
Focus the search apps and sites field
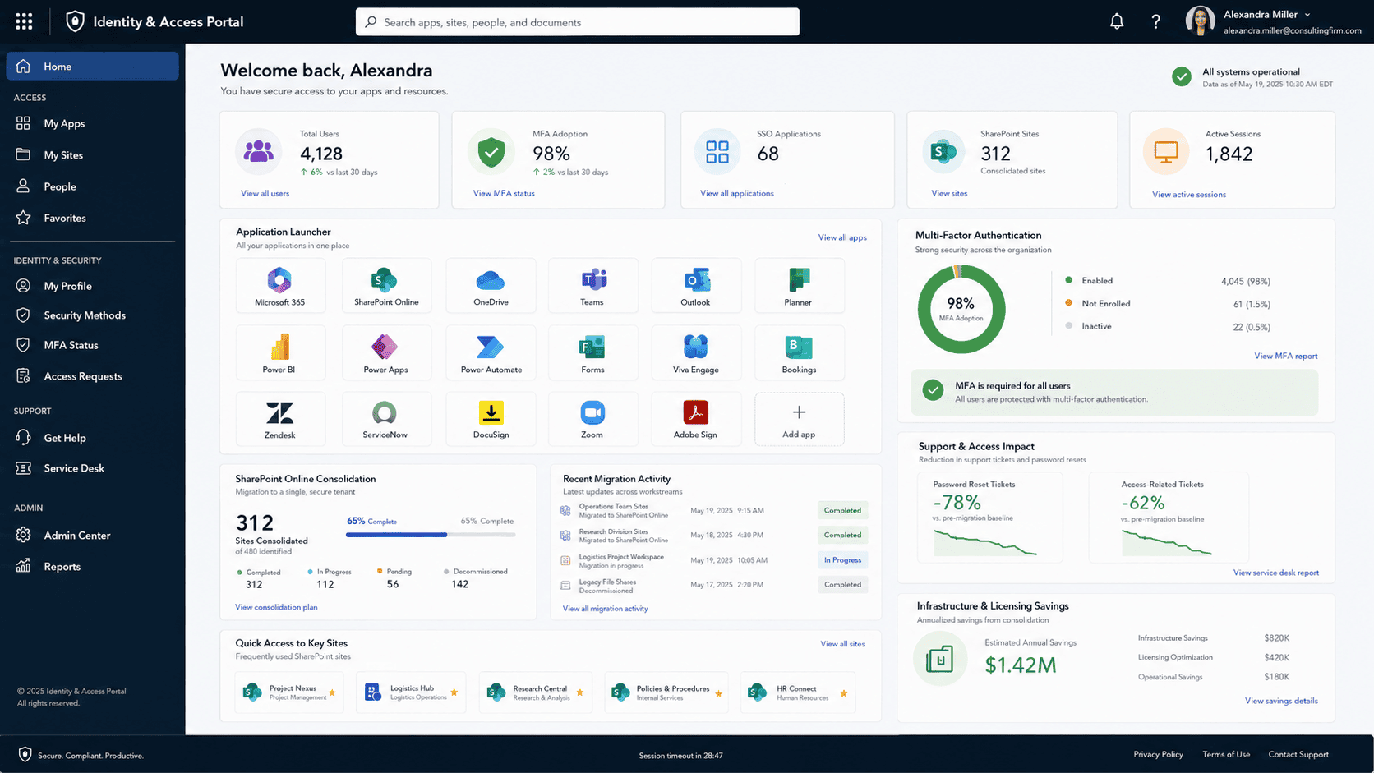point(577,21)
